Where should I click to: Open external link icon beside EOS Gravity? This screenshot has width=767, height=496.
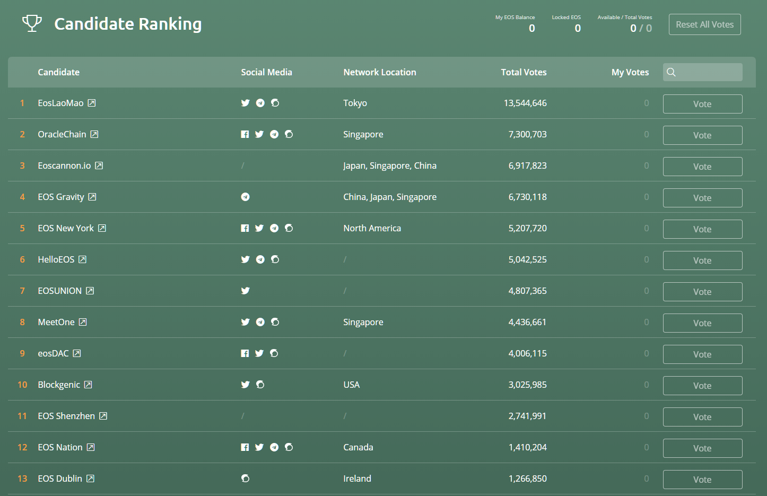click(x=92, y=197)
